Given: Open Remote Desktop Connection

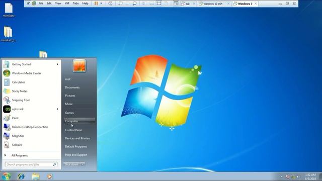Looking at the screenshot, I should click(x=31, y=127).
